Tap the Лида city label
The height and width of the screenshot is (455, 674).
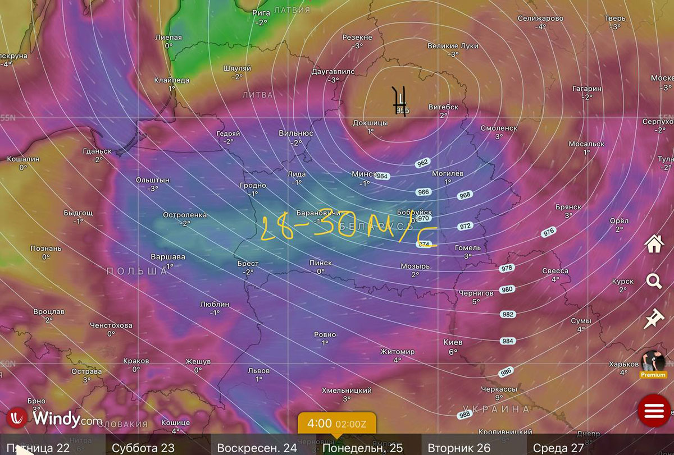pos(297,174)
